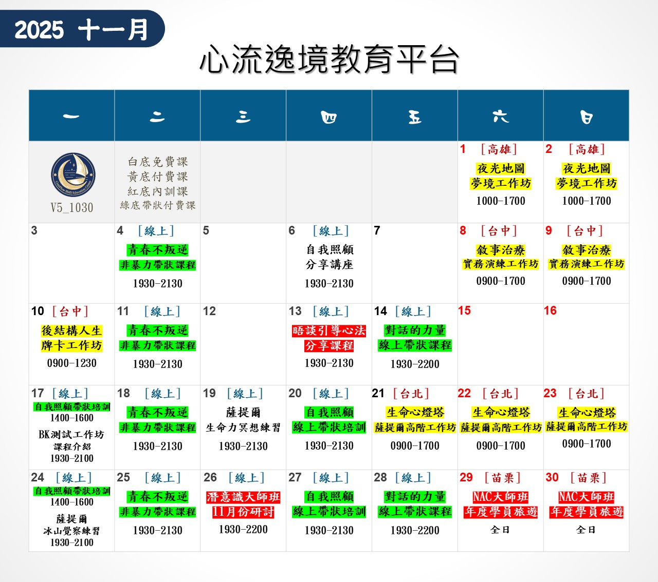The image size is (658, 582).
Task: Select the 日 Sunday column header
Action: (586, 116)
